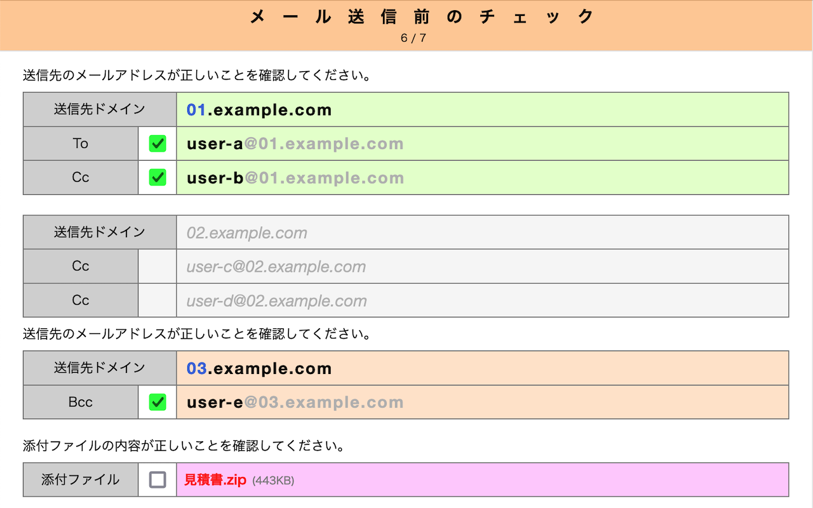This screenshot has width=813, height=508.
Task: Click the empty checkbox cell beside user-d
Action: (x=158, y=300)
